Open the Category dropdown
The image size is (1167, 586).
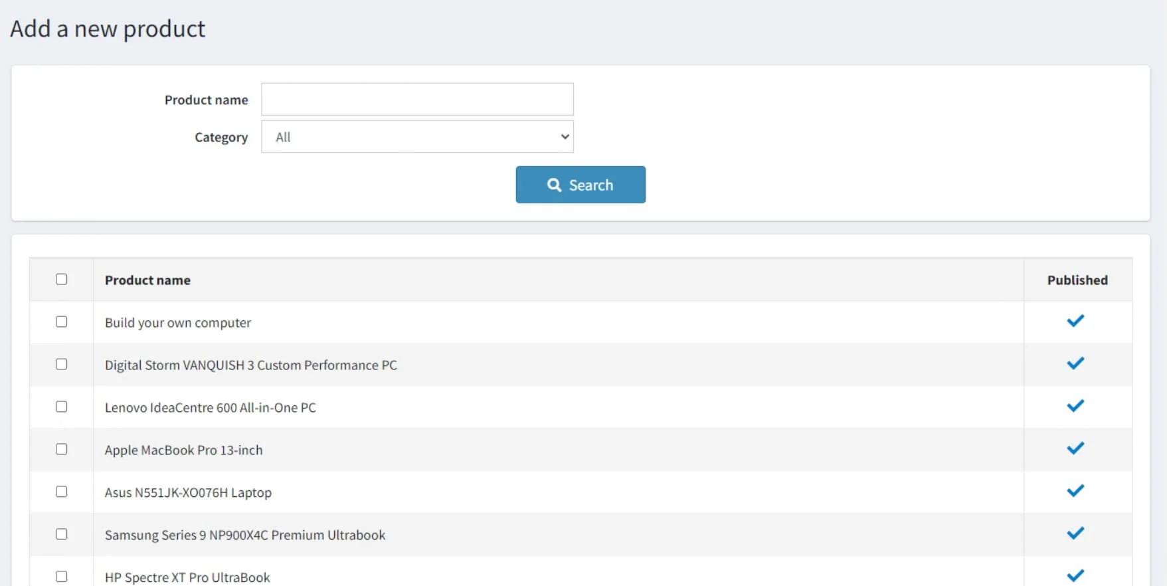tap(417, 137)
